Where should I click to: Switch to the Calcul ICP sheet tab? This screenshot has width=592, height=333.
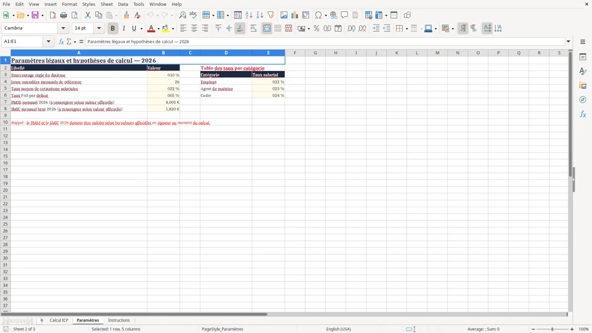click(59, 320)
